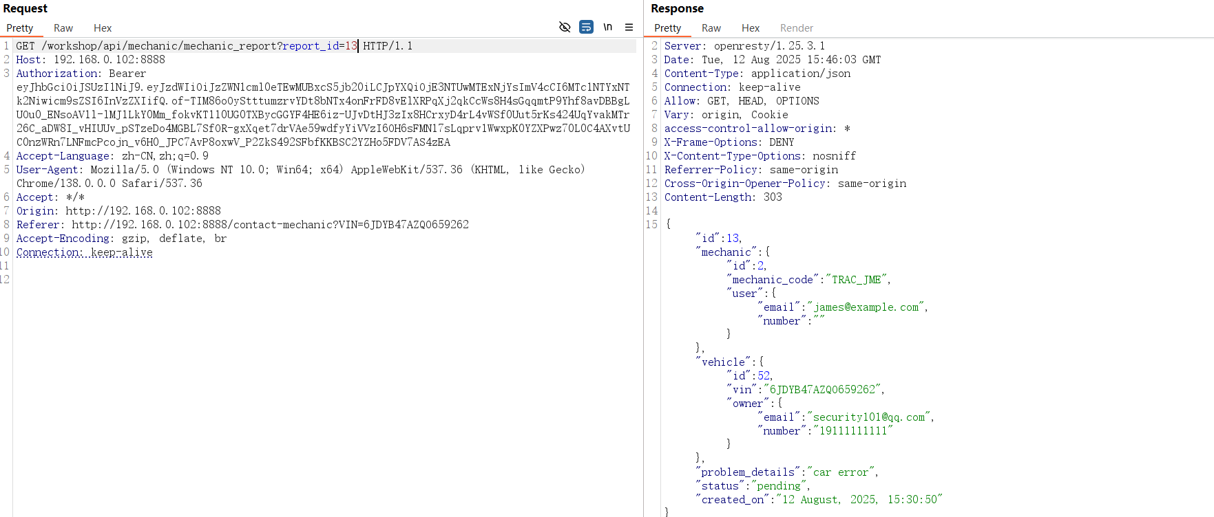This screenshot has height=517, width=1214.
Task: Click the owner number 19111111111
Action: 853,431
